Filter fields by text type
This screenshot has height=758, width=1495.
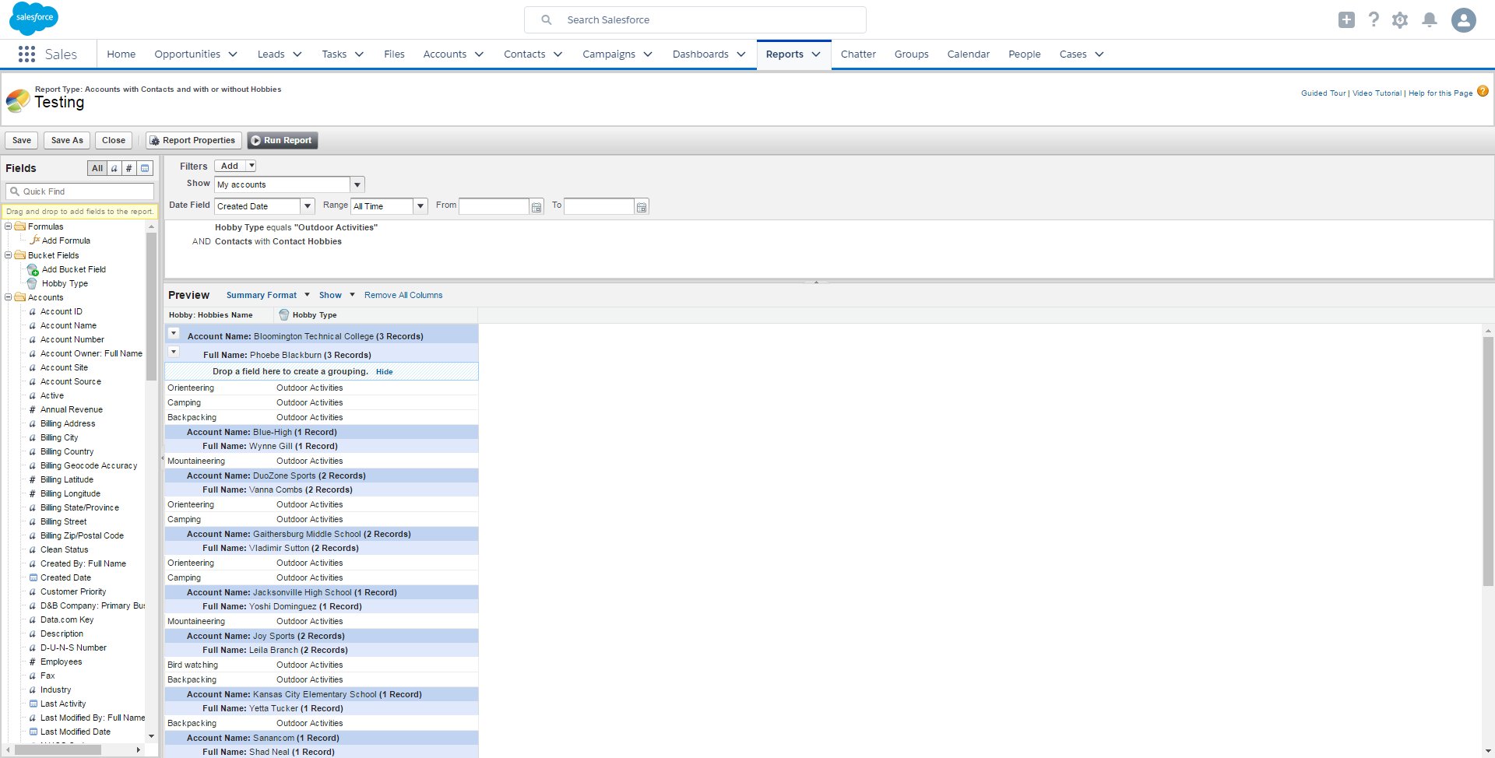click(x=114, y=168)
